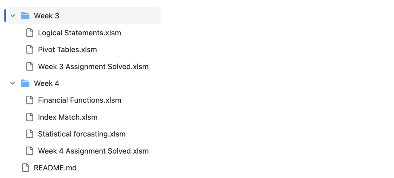The image size is (394, 178).
Task: Open Week 4 Assignment Solved.xlsm
Action: pos(93,151)
